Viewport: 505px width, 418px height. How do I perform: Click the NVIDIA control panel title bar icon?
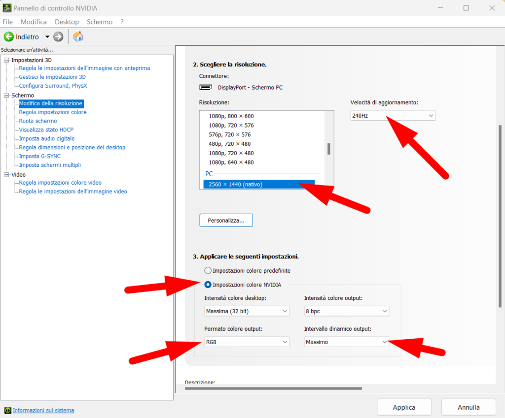[7, 8]
